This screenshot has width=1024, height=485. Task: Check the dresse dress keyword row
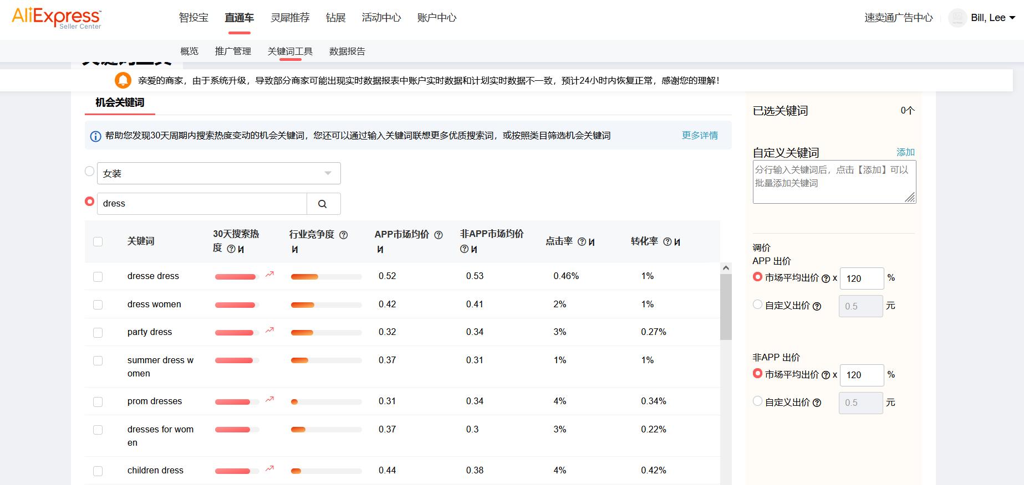point(98,277)
